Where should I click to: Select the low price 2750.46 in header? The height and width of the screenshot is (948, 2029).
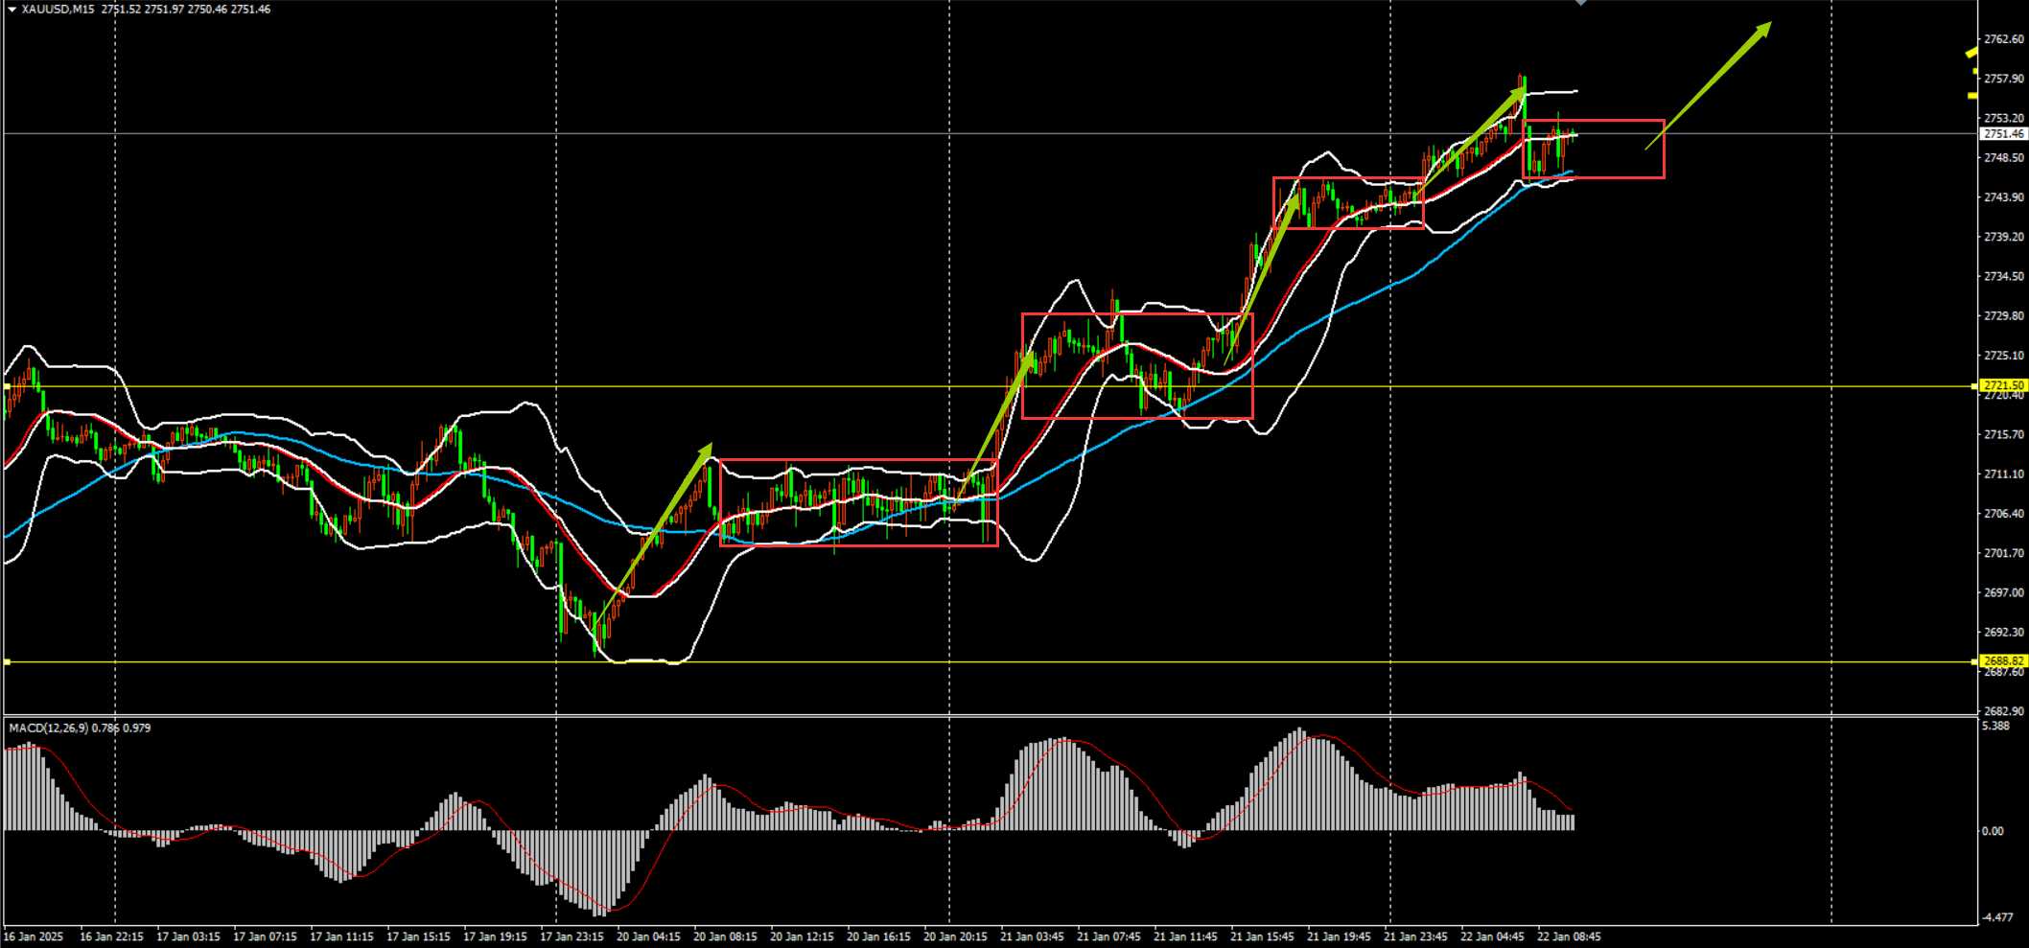pyautogui.click(x=207, y=10)
